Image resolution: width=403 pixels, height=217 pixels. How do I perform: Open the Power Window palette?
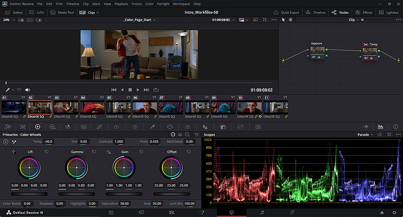[170, 127]
